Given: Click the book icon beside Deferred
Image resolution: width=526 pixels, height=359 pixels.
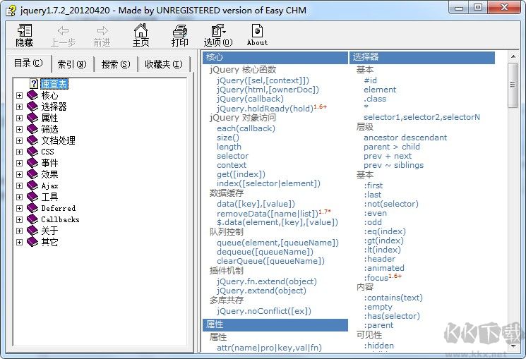Looking at the screenshot, I should [32, 208].
